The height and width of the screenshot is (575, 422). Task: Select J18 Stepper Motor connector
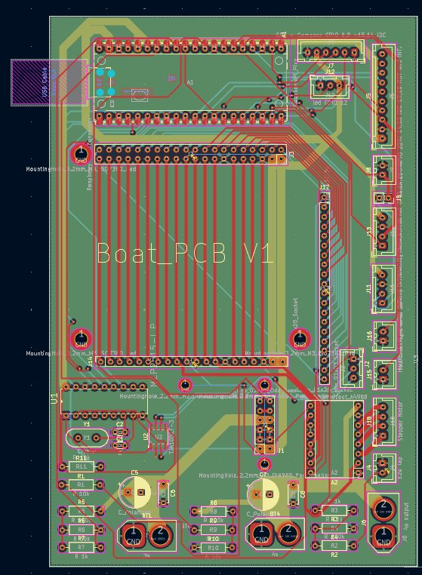(x=383, y=422)
